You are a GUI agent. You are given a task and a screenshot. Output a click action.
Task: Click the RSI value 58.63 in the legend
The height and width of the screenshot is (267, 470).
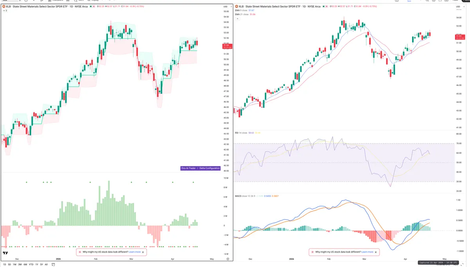click(x=251, y=133)
